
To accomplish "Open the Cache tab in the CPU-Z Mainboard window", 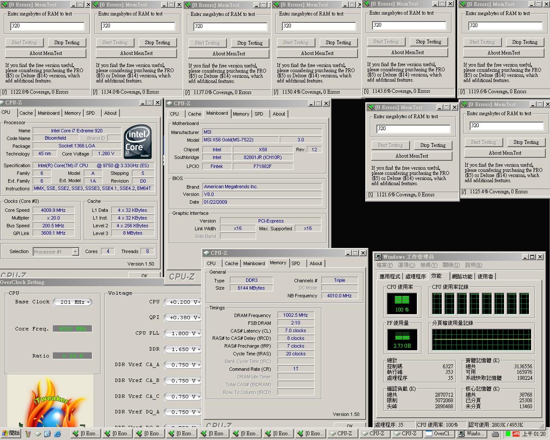I will 194,114.
